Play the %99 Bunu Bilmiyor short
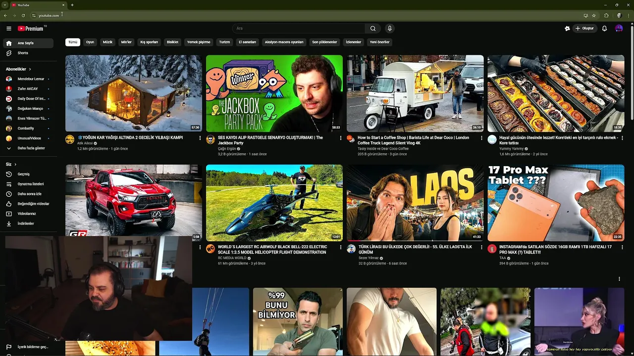 pos(298,321)
